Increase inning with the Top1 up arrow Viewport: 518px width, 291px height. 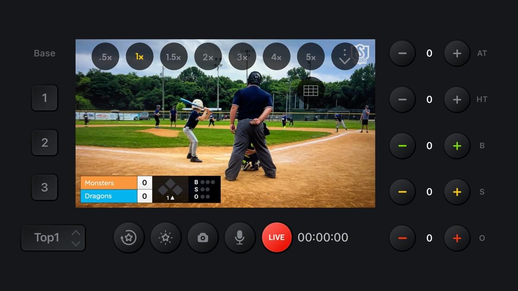tap(76, 233)
